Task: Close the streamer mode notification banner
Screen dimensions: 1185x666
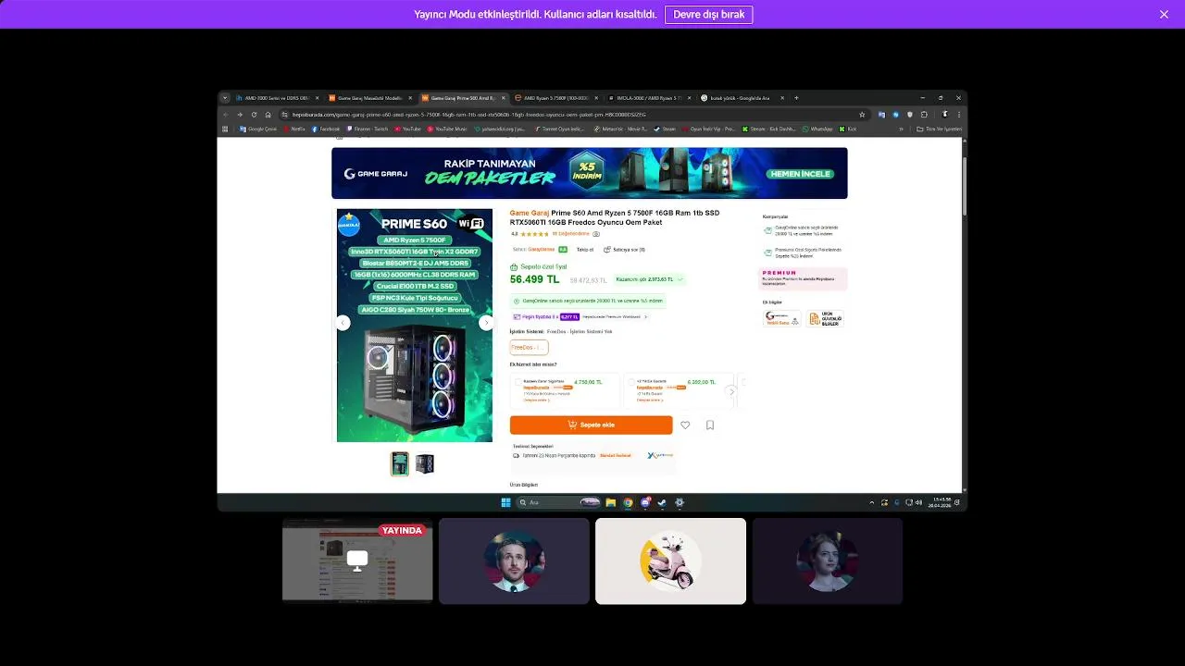Action: [x=1164, y=14]
